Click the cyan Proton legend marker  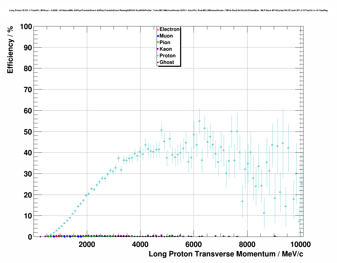[158, 56]
